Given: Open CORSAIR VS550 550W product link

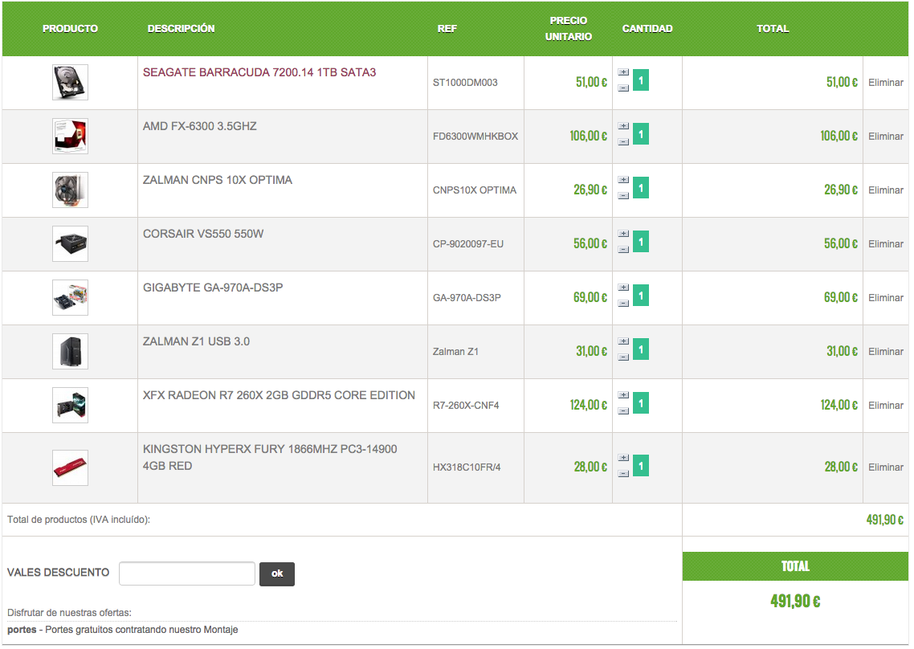Looking at the screenshot, I should (203, 234).
